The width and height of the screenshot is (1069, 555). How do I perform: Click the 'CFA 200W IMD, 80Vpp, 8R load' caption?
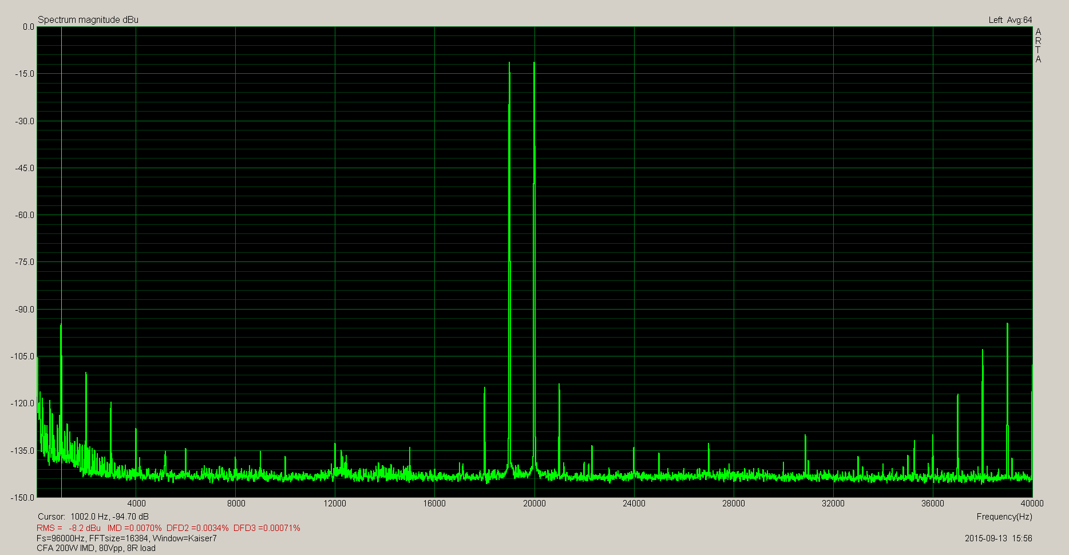tap(96, 548)
